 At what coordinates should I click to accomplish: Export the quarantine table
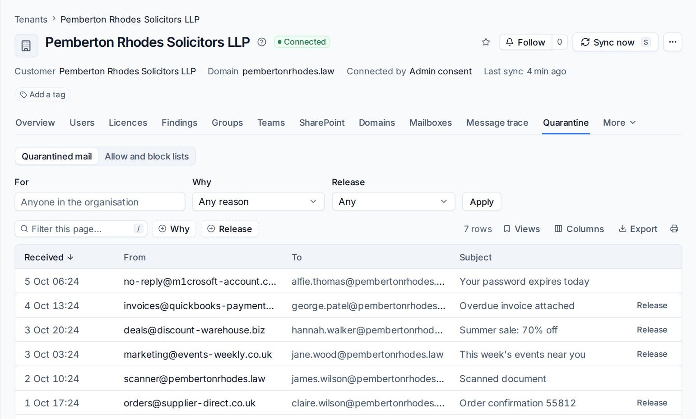638,229
